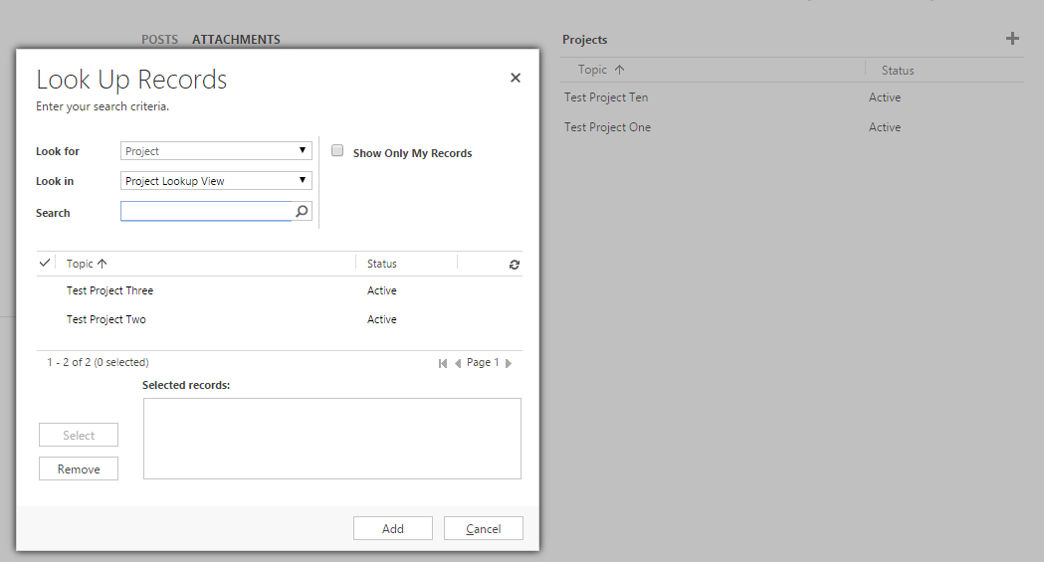The image size is (1044, 562).
Task: Add a project with plus icon
Action: [1012, 39]
